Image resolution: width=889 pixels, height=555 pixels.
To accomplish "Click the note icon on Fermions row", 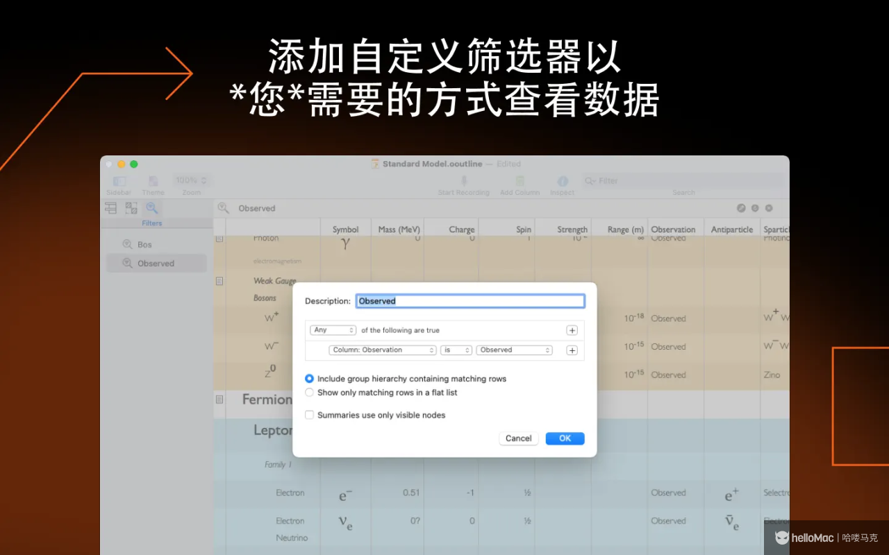I will coord(219,400).
